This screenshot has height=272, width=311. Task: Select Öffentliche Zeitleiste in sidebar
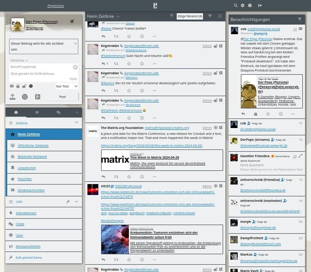click(33, 145)
